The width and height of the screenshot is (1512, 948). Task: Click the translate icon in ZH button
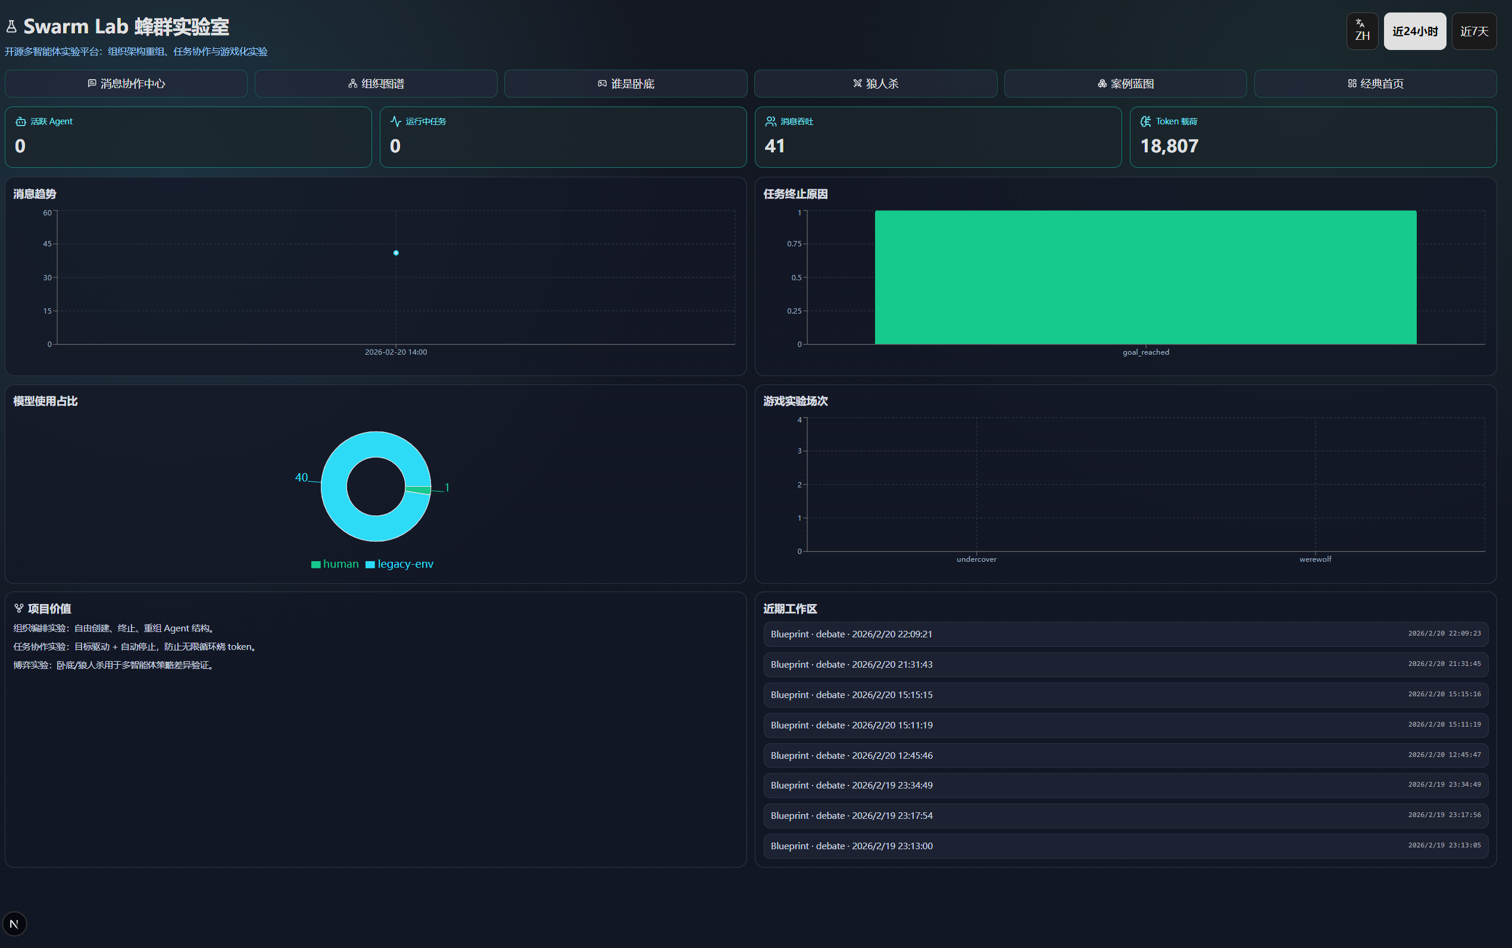pos(1360,23)
